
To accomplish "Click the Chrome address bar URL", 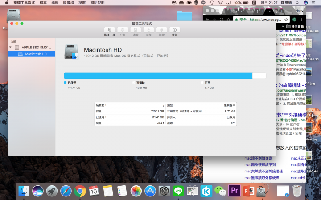I will coord(266,20).
